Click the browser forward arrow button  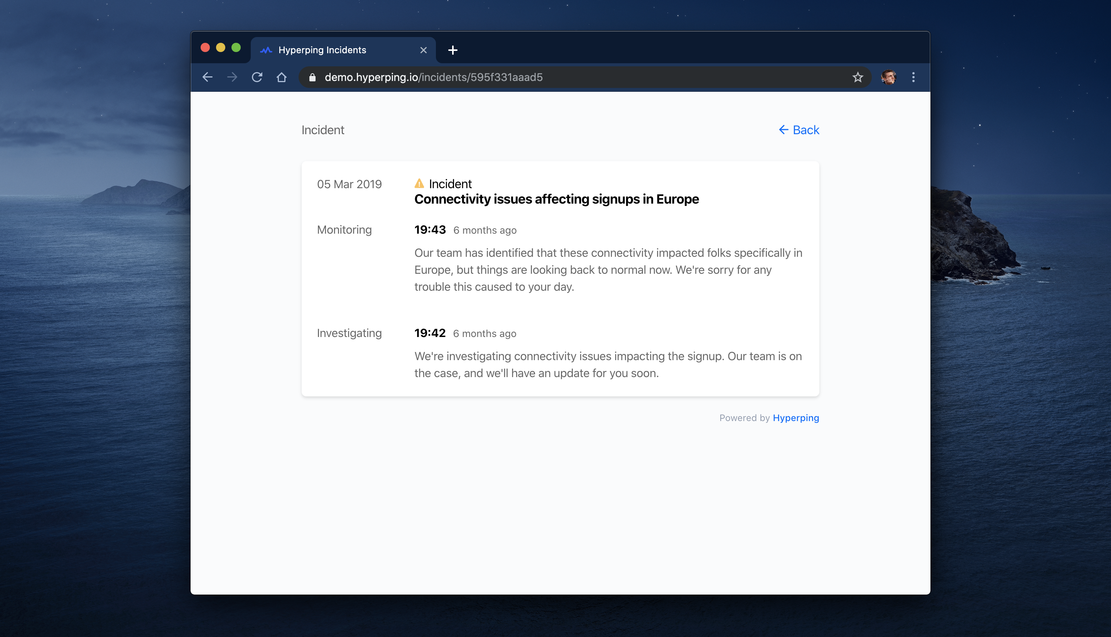pos(232,78)
